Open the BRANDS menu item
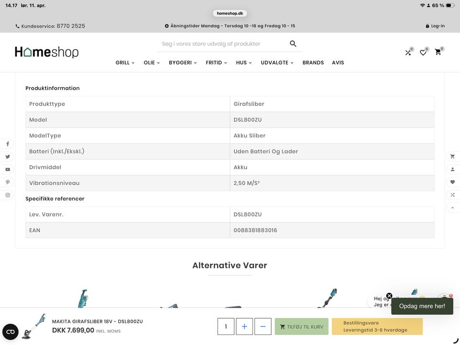This screenshot has width=460, height=345. coord(313,62)
